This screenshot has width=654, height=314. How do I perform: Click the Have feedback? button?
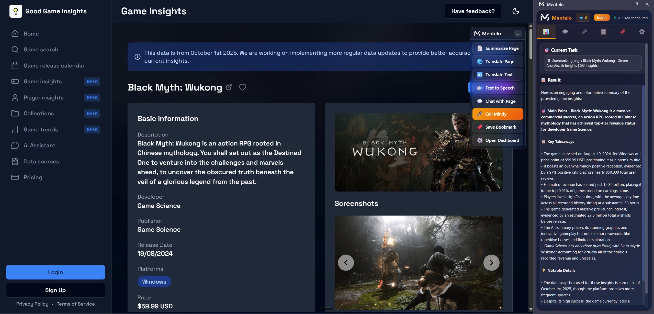[473, 11]
